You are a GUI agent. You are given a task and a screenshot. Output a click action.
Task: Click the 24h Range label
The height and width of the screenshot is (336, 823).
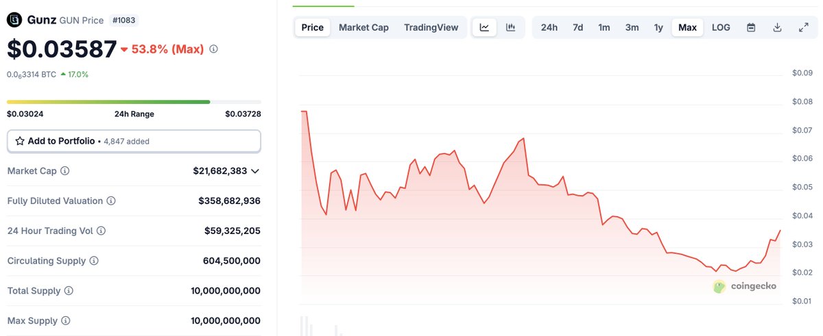134,114
